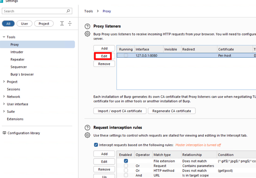Focus the settings Search field
This screenshot has height=178, width=256.
37,11
